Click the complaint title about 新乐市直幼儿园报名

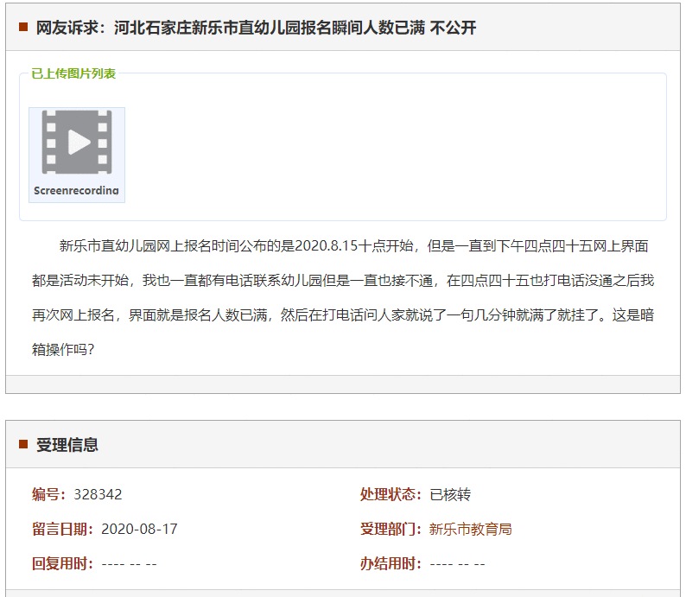pyautogui.click(x=256, y=28)
